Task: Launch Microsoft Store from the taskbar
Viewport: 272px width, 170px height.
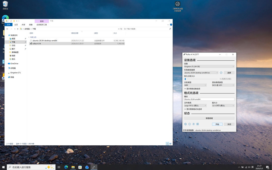Action: click(x=80, y=167)
